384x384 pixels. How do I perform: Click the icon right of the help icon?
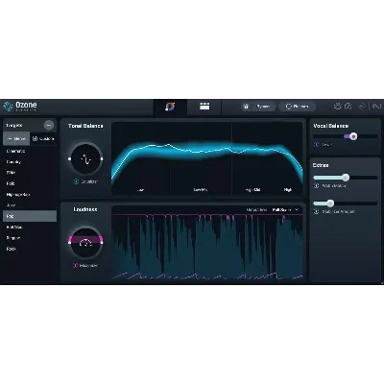pos(362,107)
